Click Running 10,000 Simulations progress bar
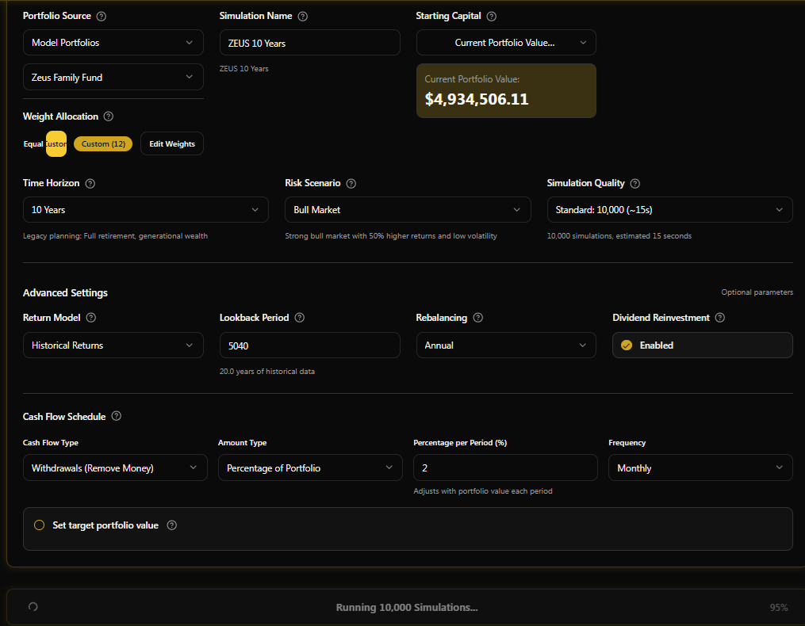805x626 pixels. [405, 608]
